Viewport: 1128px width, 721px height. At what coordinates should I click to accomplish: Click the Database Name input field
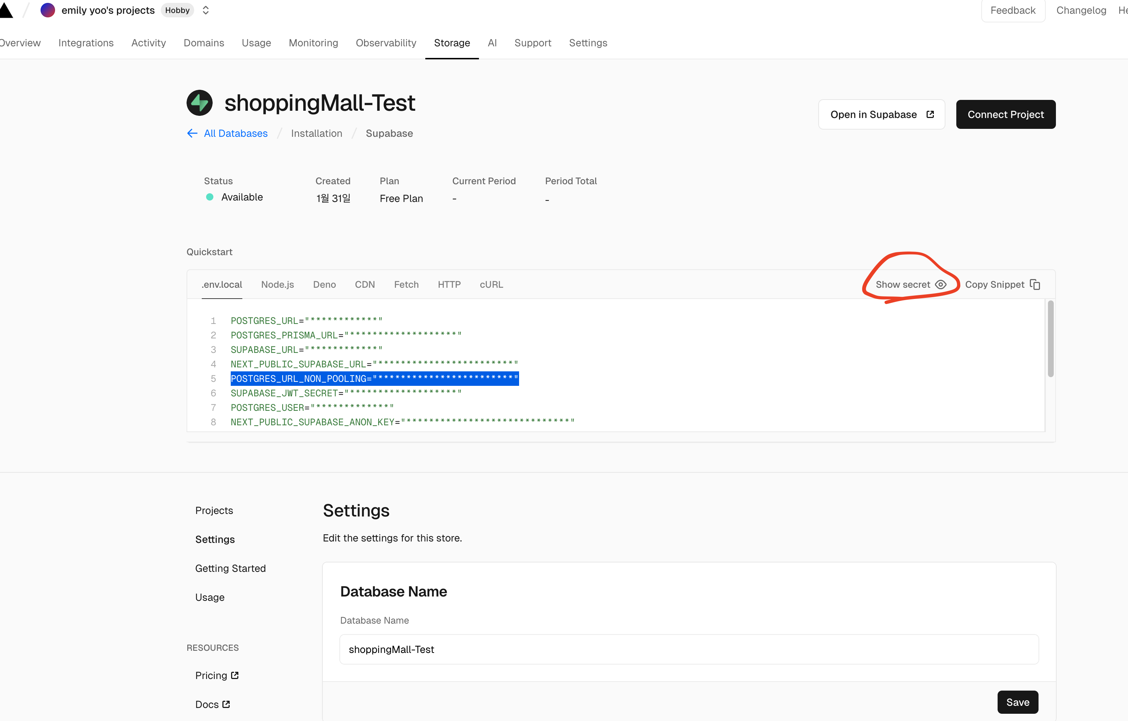click(x=689, y=649)
